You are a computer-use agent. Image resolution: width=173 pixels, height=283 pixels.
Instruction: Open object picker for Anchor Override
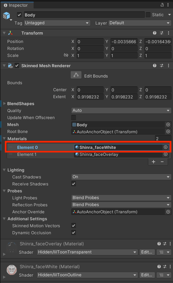pos(168,212)
